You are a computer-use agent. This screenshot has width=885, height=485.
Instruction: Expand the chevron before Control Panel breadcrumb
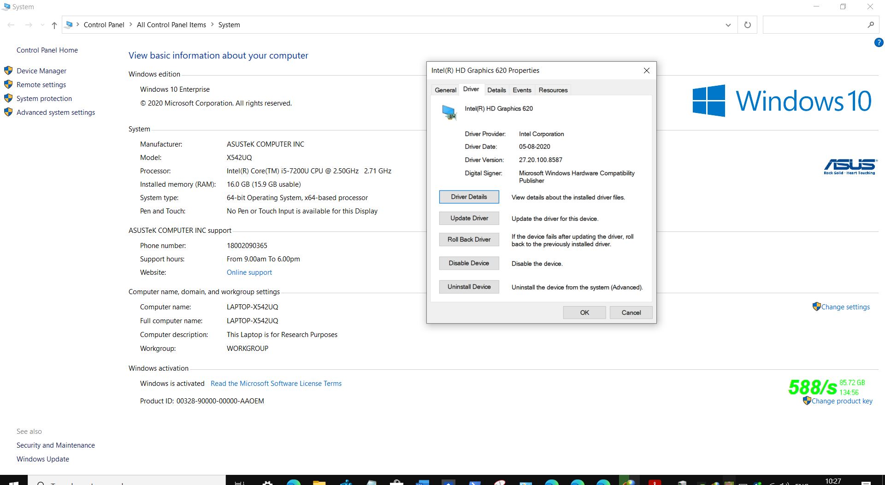click(78, 24)
